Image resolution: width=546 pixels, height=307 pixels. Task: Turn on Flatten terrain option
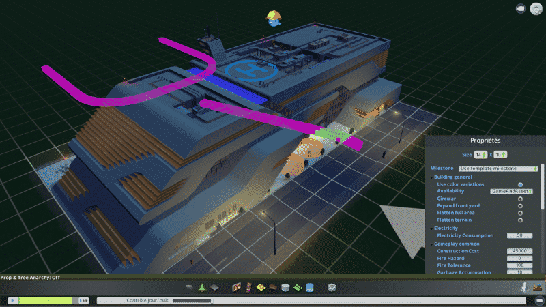tap(520, 220)
